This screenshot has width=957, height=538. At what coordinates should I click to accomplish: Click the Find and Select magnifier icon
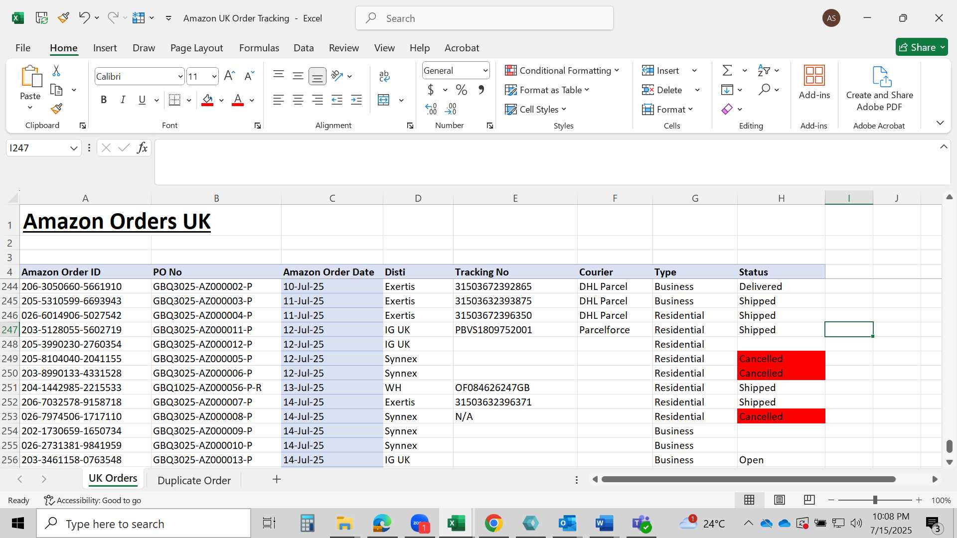764,90
